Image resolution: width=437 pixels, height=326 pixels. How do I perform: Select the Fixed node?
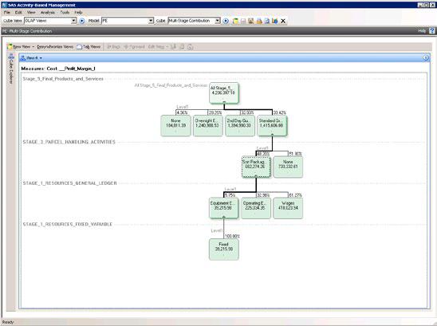click(224, 249)
